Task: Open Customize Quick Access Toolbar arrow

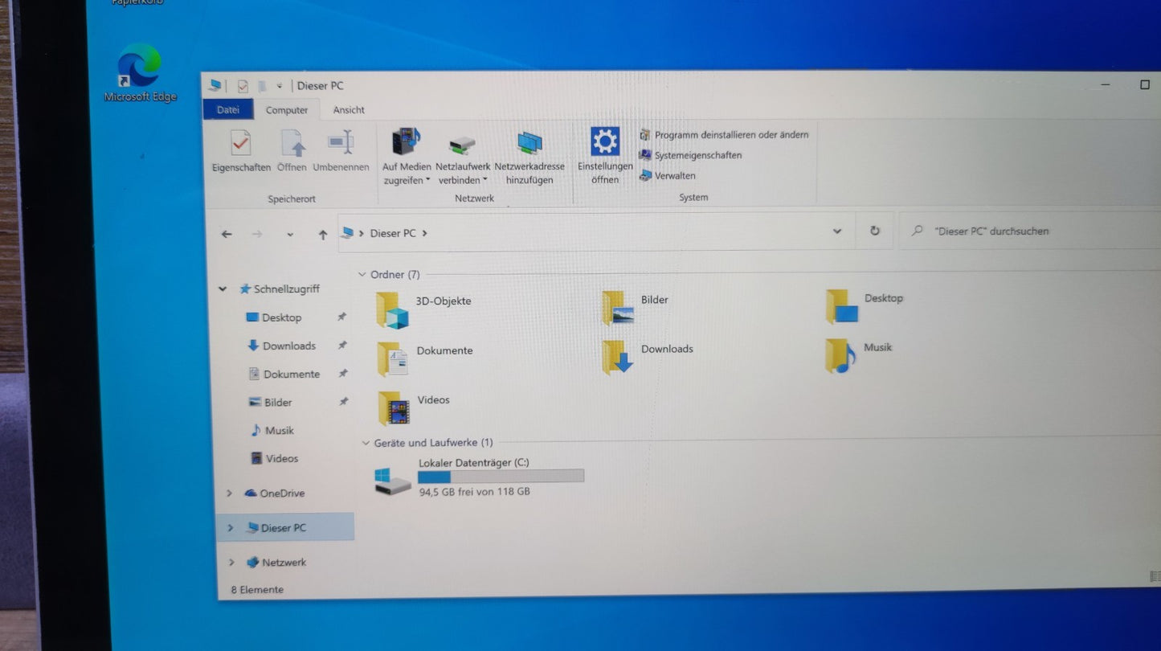Action: pos(280,86)
